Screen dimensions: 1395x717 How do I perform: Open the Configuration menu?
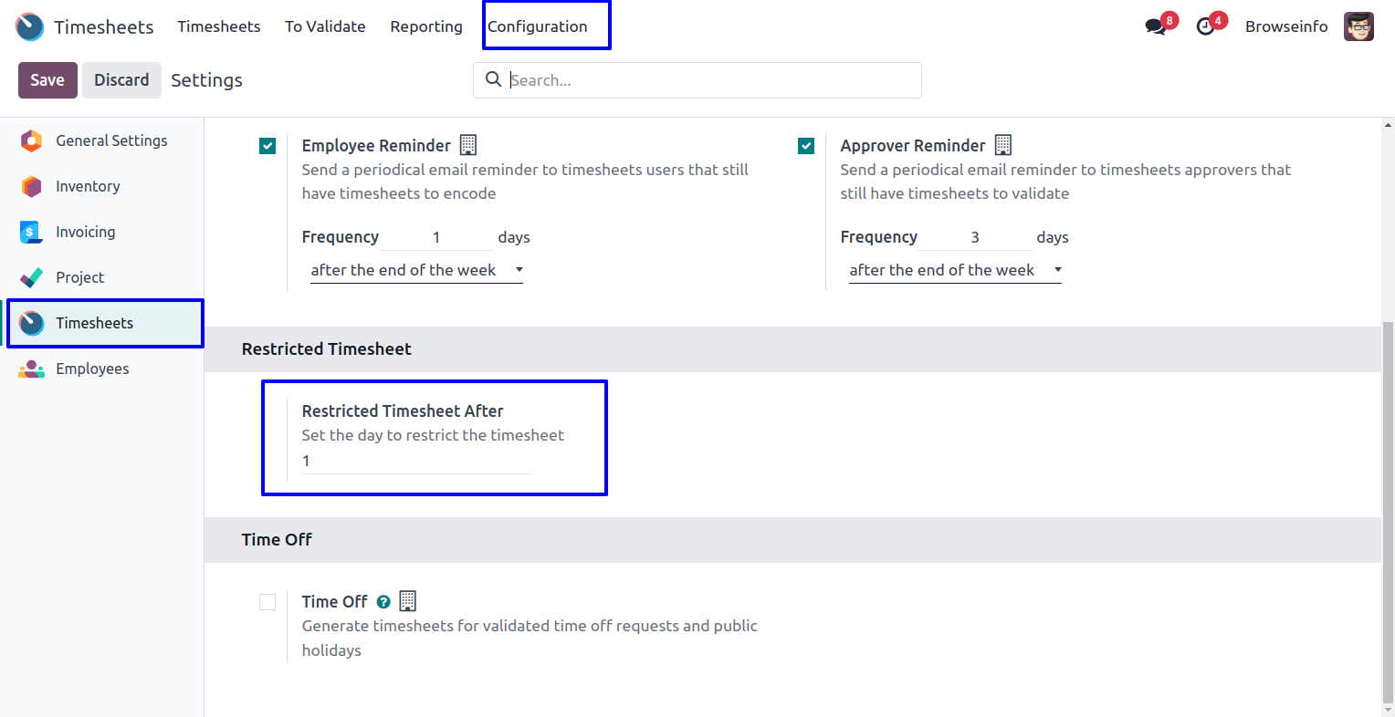point(538,26)
